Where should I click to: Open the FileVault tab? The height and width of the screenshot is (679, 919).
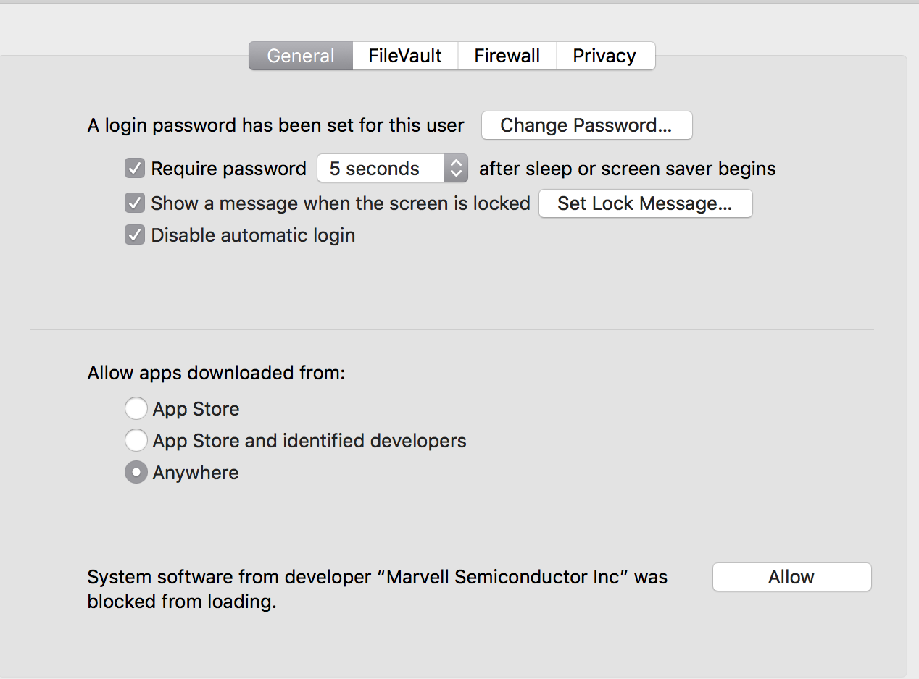pyautogui.click(x=405, y=56)
